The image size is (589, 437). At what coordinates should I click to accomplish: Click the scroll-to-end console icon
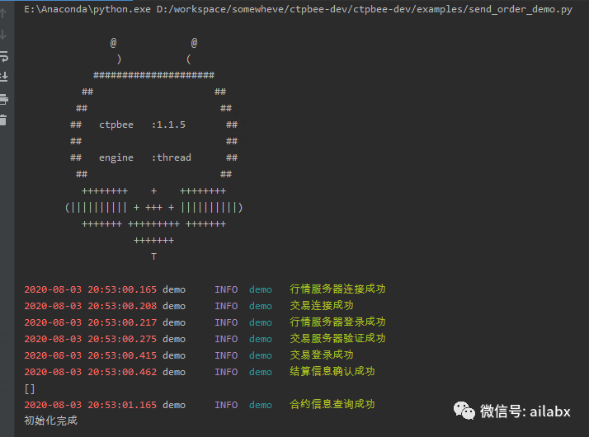pyautogui.click(x=4, y=77)
